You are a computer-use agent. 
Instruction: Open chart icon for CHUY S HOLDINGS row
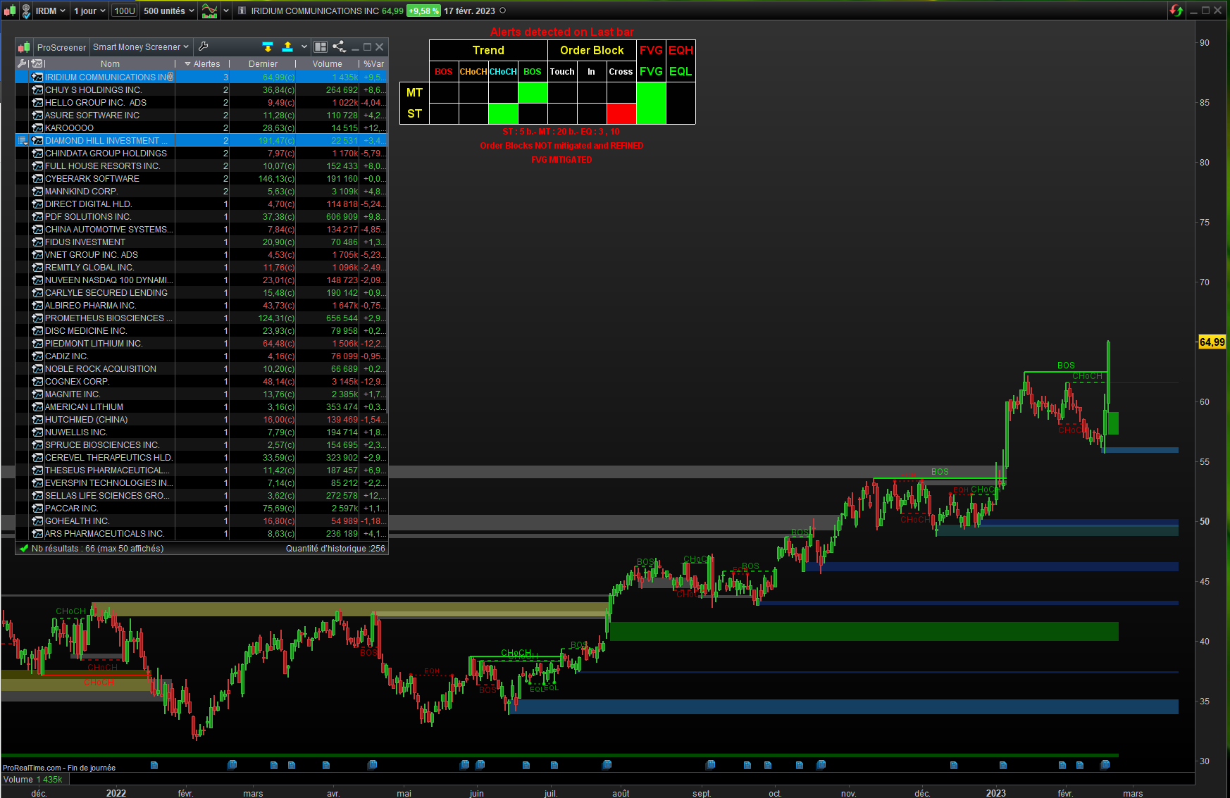(x=38, y=89)
